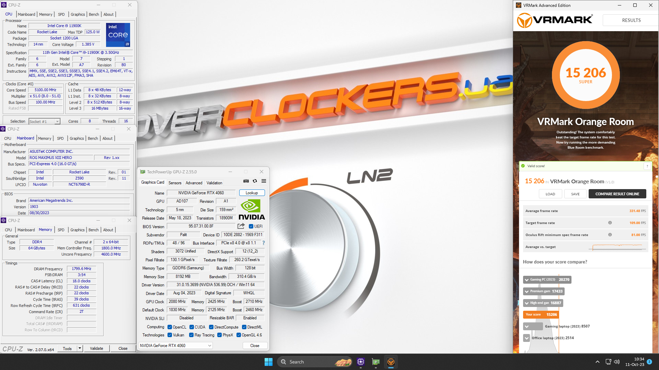
Task: Toggle the DirectML checkbox
Action: (x=244, y=327)
